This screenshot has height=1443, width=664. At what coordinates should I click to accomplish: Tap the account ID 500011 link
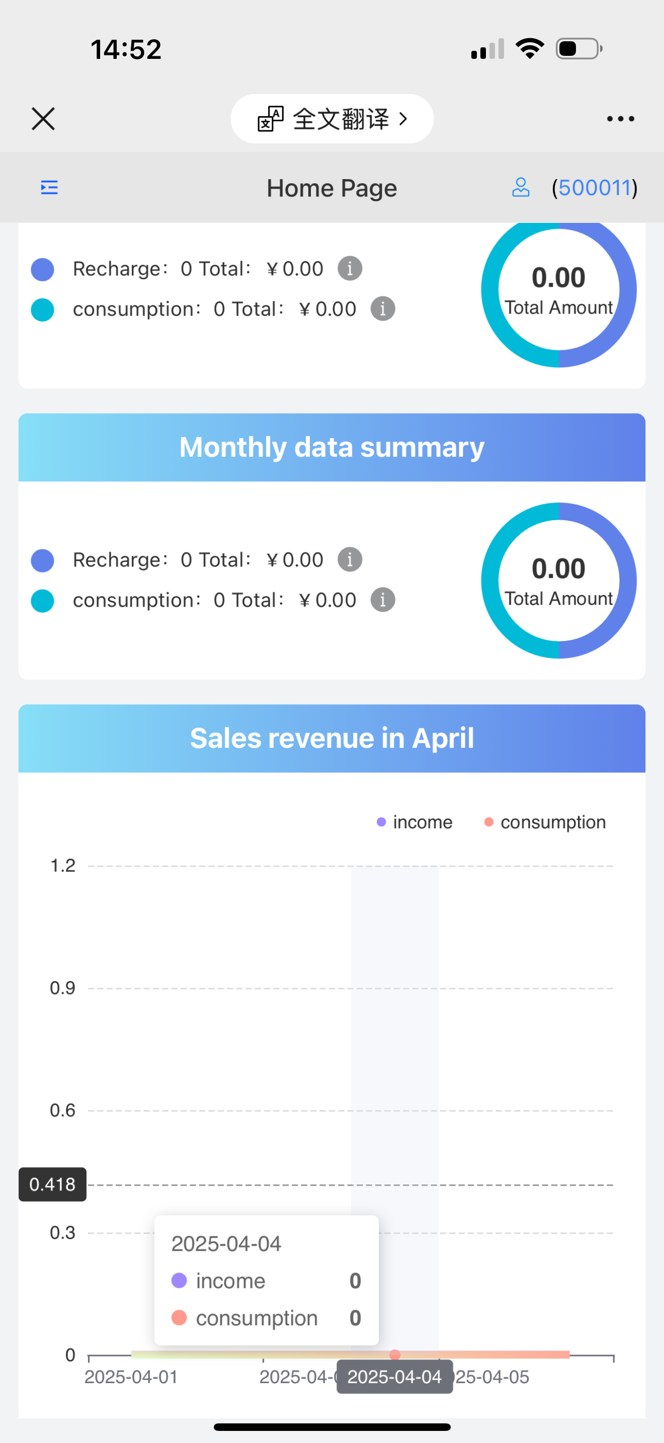[594, 188]
